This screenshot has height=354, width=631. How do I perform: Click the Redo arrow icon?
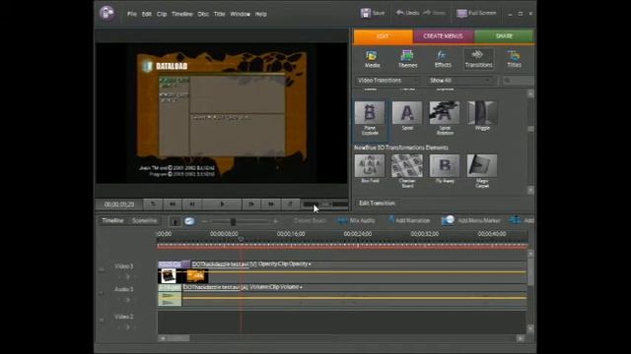(427, 13)
